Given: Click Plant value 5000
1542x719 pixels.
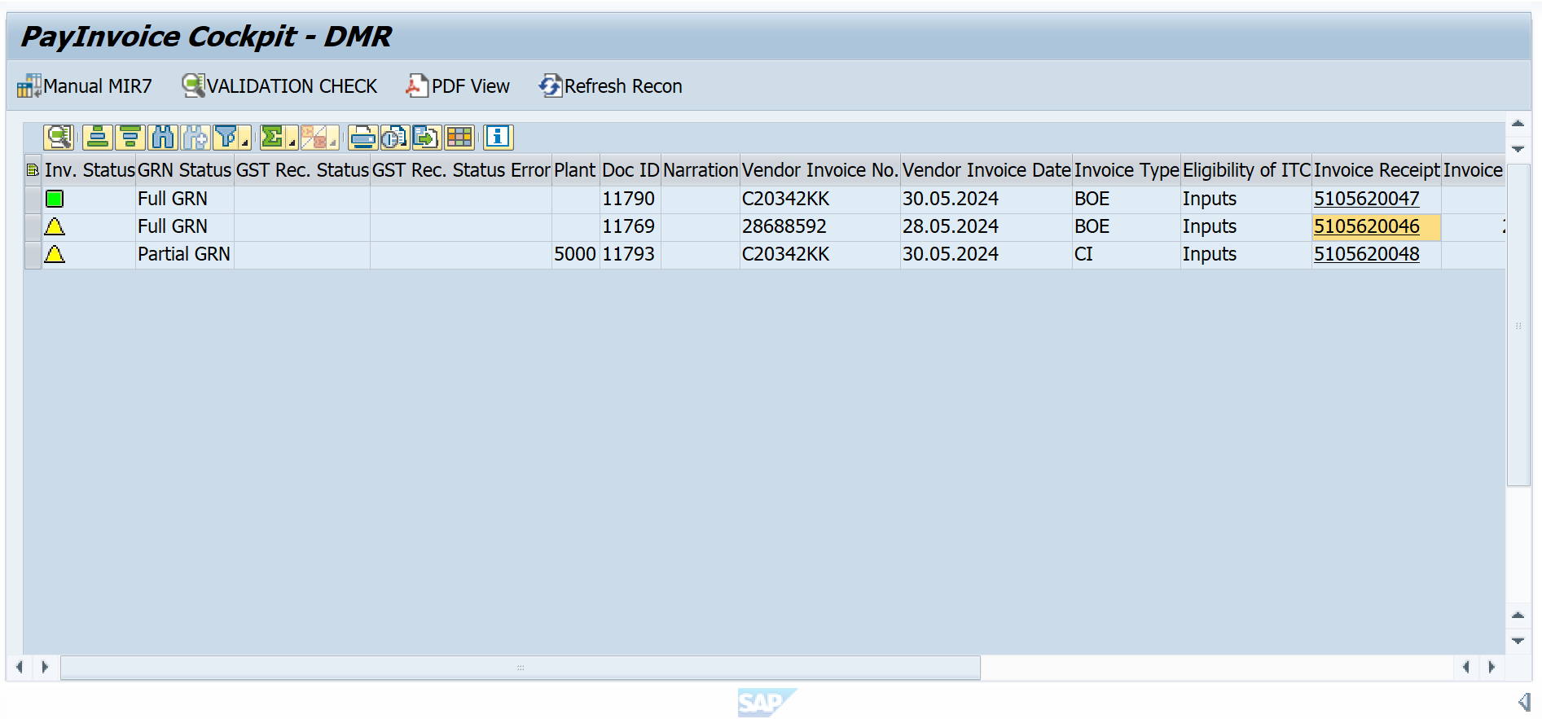Looking at the screenshot, I should click(575, 254).
